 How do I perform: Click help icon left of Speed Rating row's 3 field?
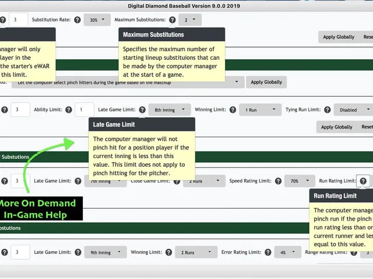click(5, 181)
